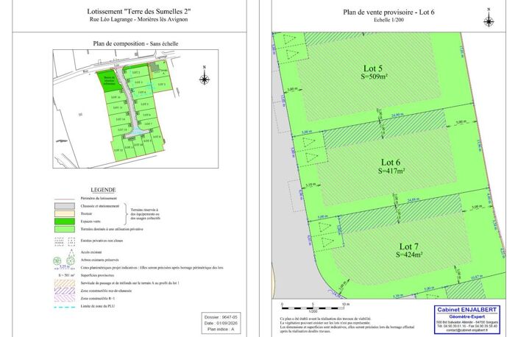Click the composition plan overview map thumbnail
Screen dimensions: 518x337
(135, 109)
